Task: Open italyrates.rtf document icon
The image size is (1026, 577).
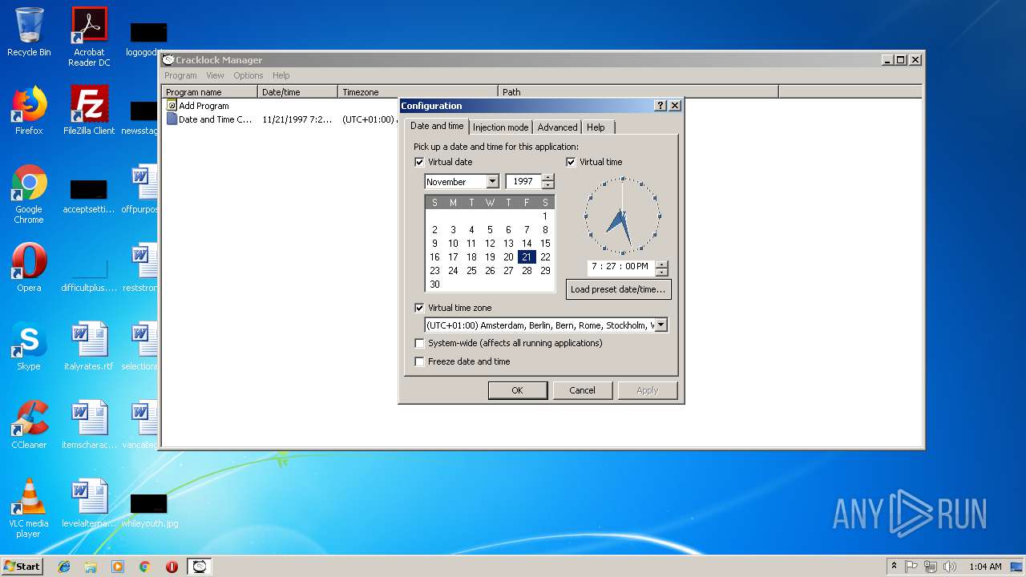Action: (x=89, y=346)
